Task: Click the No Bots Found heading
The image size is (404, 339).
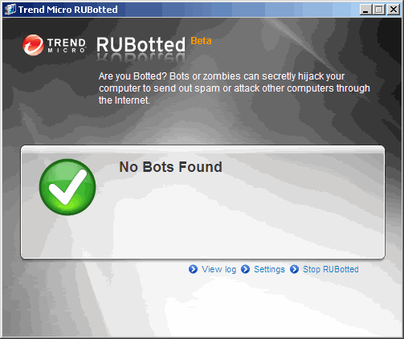Action: coord(170,167)
